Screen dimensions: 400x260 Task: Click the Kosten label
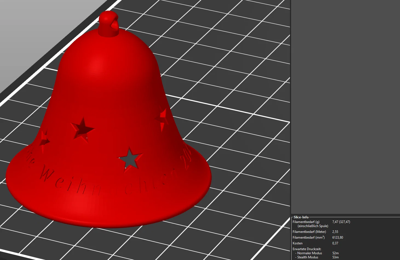(x=298, y=243)
